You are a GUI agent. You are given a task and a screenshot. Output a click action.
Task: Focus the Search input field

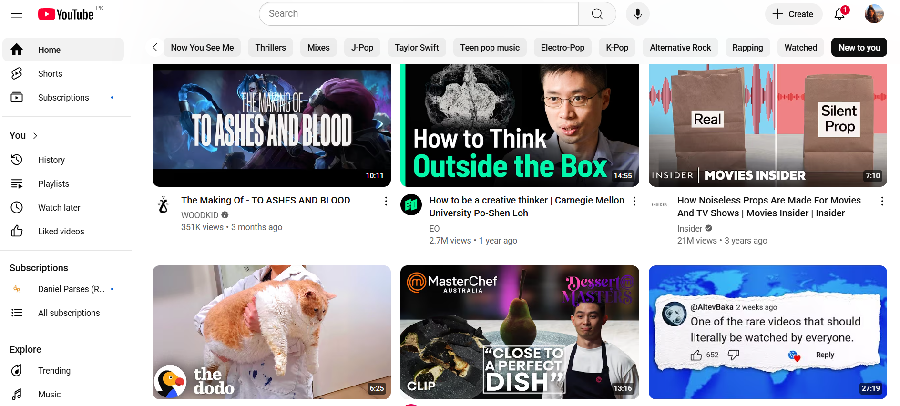pos(419,14)
